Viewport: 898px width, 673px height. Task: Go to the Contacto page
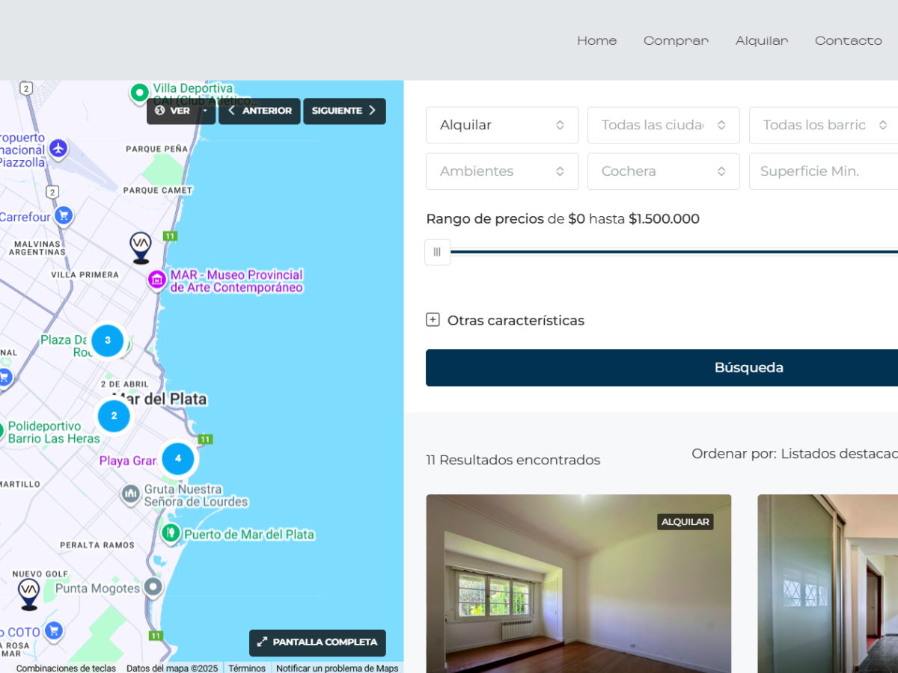(x=848, y=40)
